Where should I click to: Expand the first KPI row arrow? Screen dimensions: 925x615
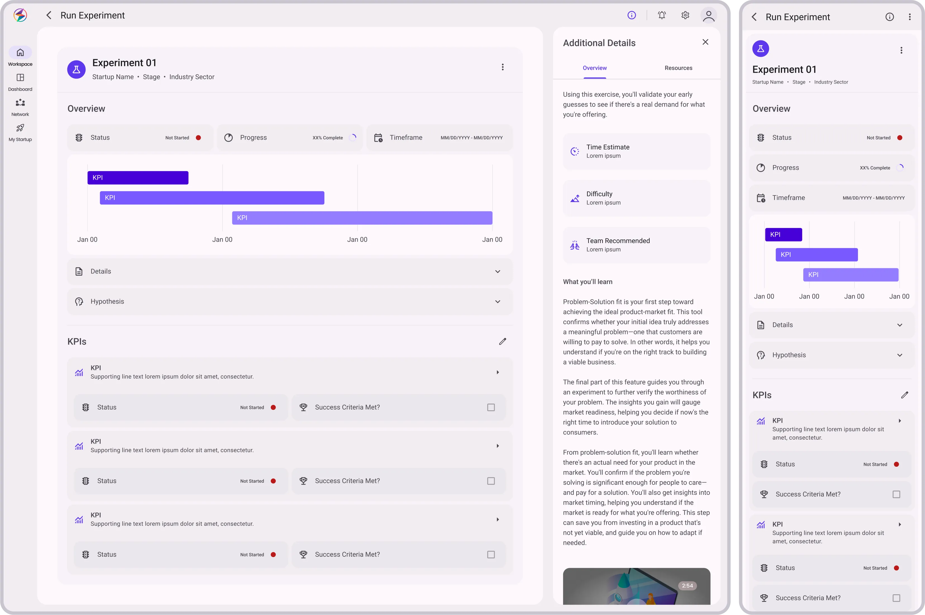pyautogui.click(x=498, y=372)
